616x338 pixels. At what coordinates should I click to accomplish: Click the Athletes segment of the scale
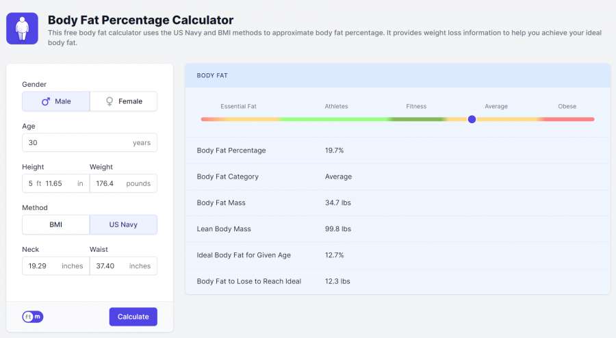335,119
